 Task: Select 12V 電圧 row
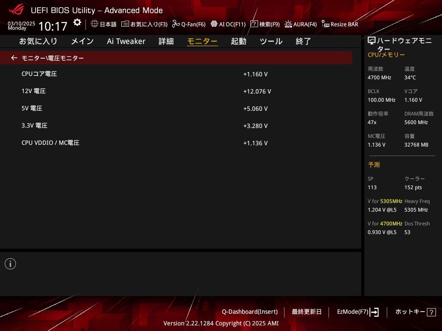[176, 91]
